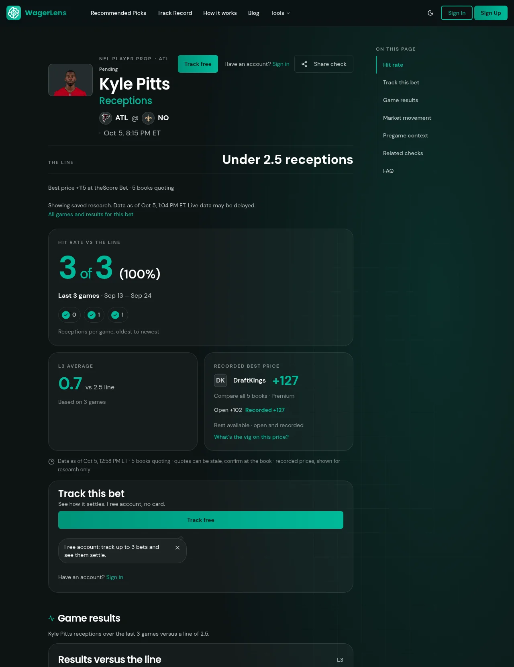Go to Track Record
The width and height of the screenshot is (514, 667).
175,13
